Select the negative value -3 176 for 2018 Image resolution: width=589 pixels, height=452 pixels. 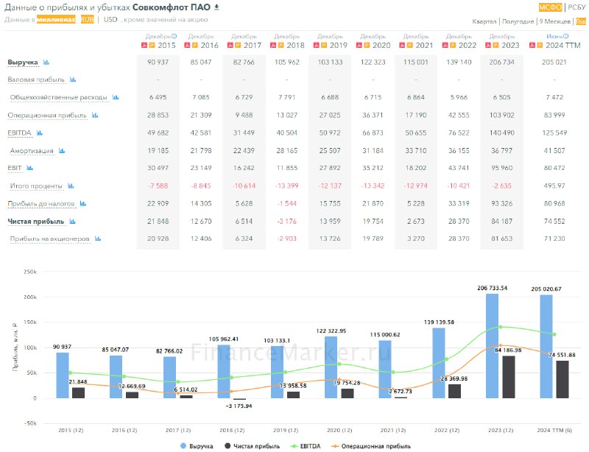click(x=286, y=222)
